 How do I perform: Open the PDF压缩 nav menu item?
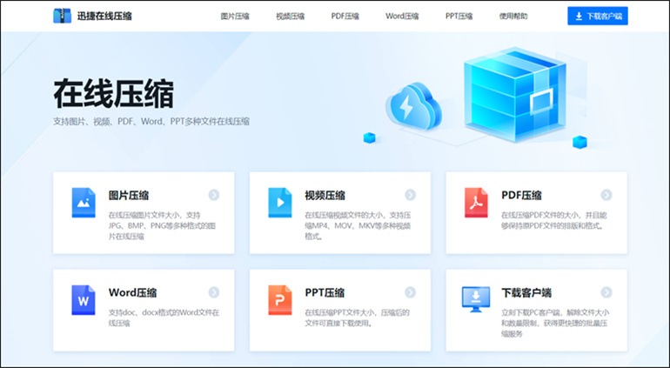(345, 17)
